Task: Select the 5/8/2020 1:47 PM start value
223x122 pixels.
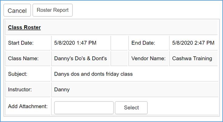Action: [75, 43]
